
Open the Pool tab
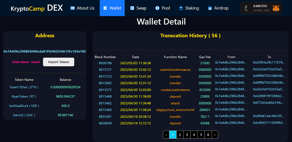click(x=163, y=8)
